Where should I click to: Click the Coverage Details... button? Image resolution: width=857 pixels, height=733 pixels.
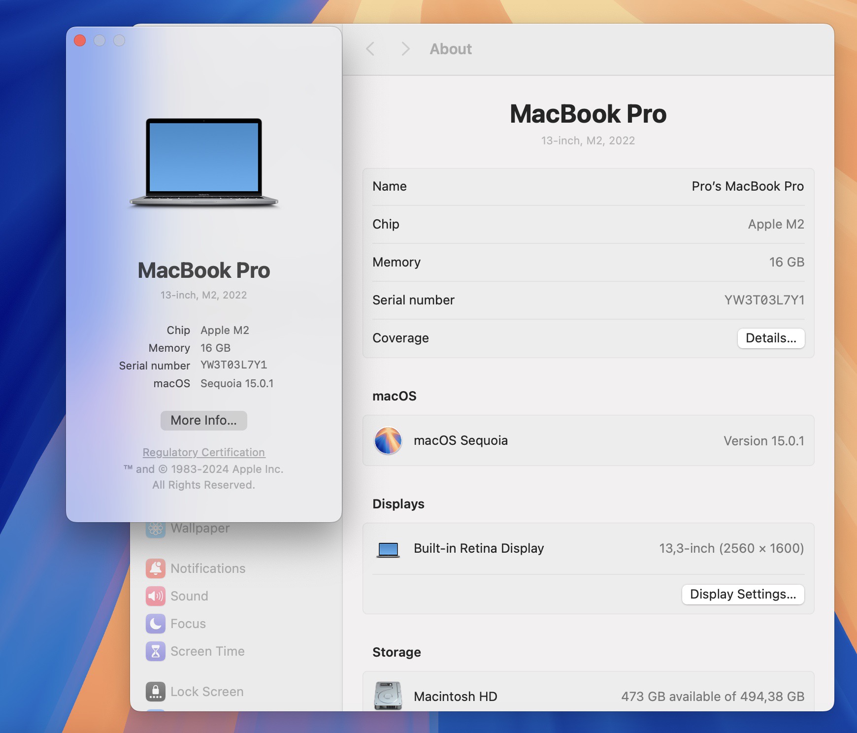pyautogui.click(x=771, y=338)
